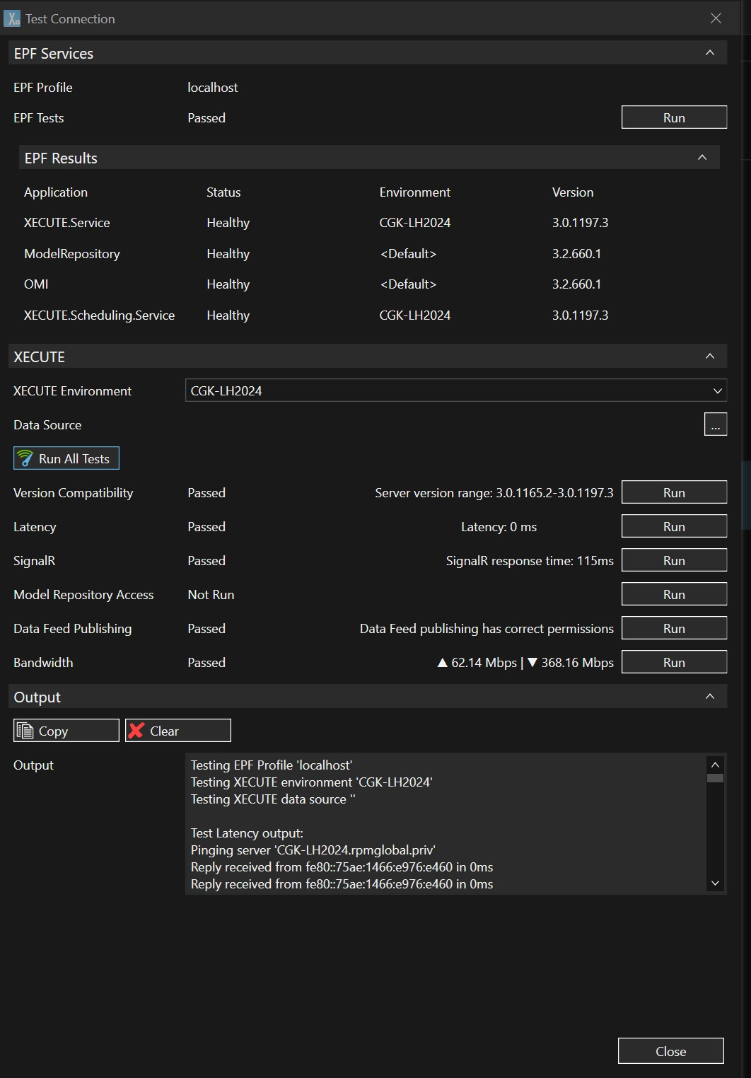Clear the output log

178,731
